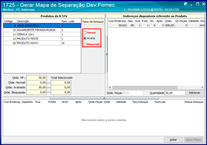Click the Préd. column header
The height and width of the screenshot is (145, 207).
click(145, 21)
